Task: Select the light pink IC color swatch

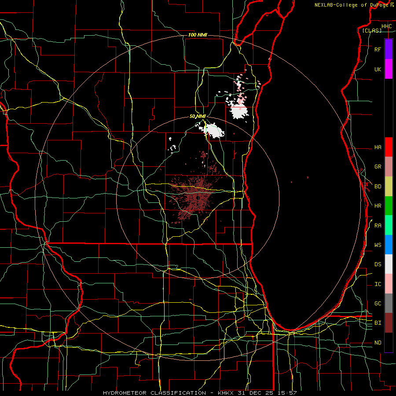Action: [x=389, y=284]
